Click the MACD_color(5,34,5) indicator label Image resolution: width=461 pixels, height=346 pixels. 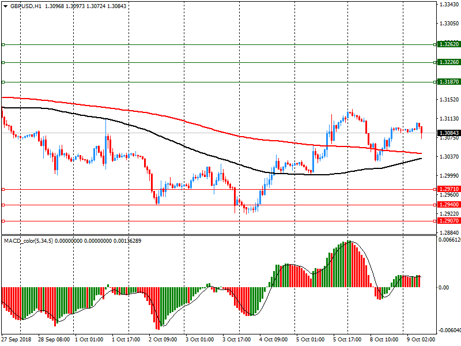coord(29,240)
